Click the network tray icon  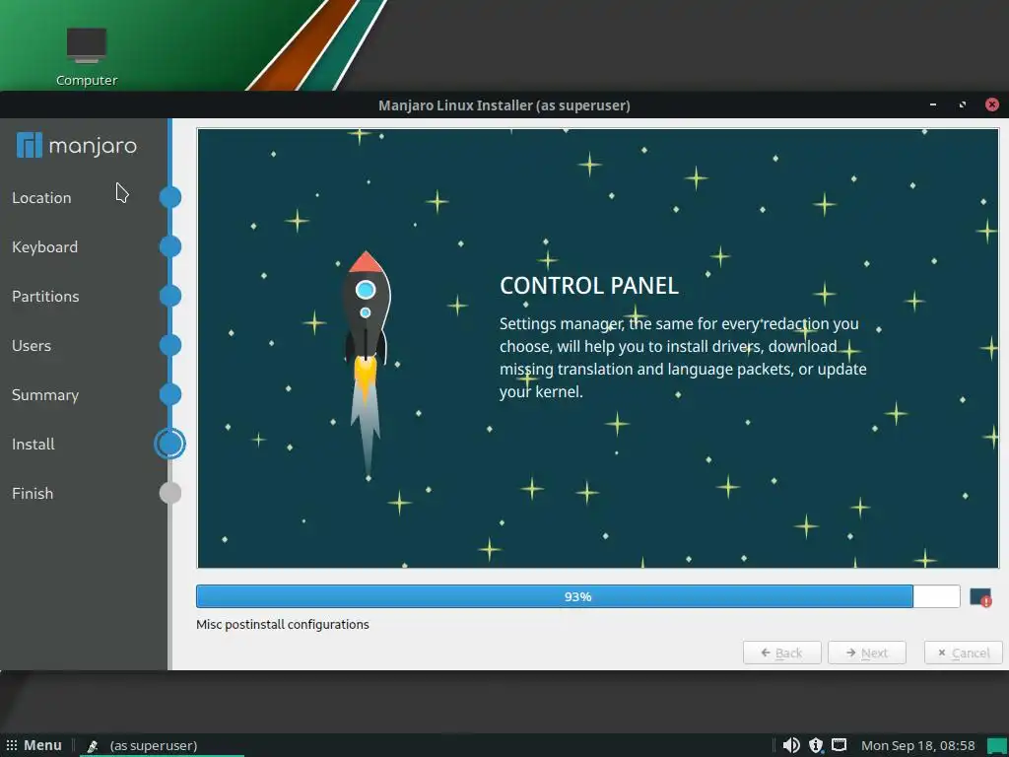pos(840,745)
